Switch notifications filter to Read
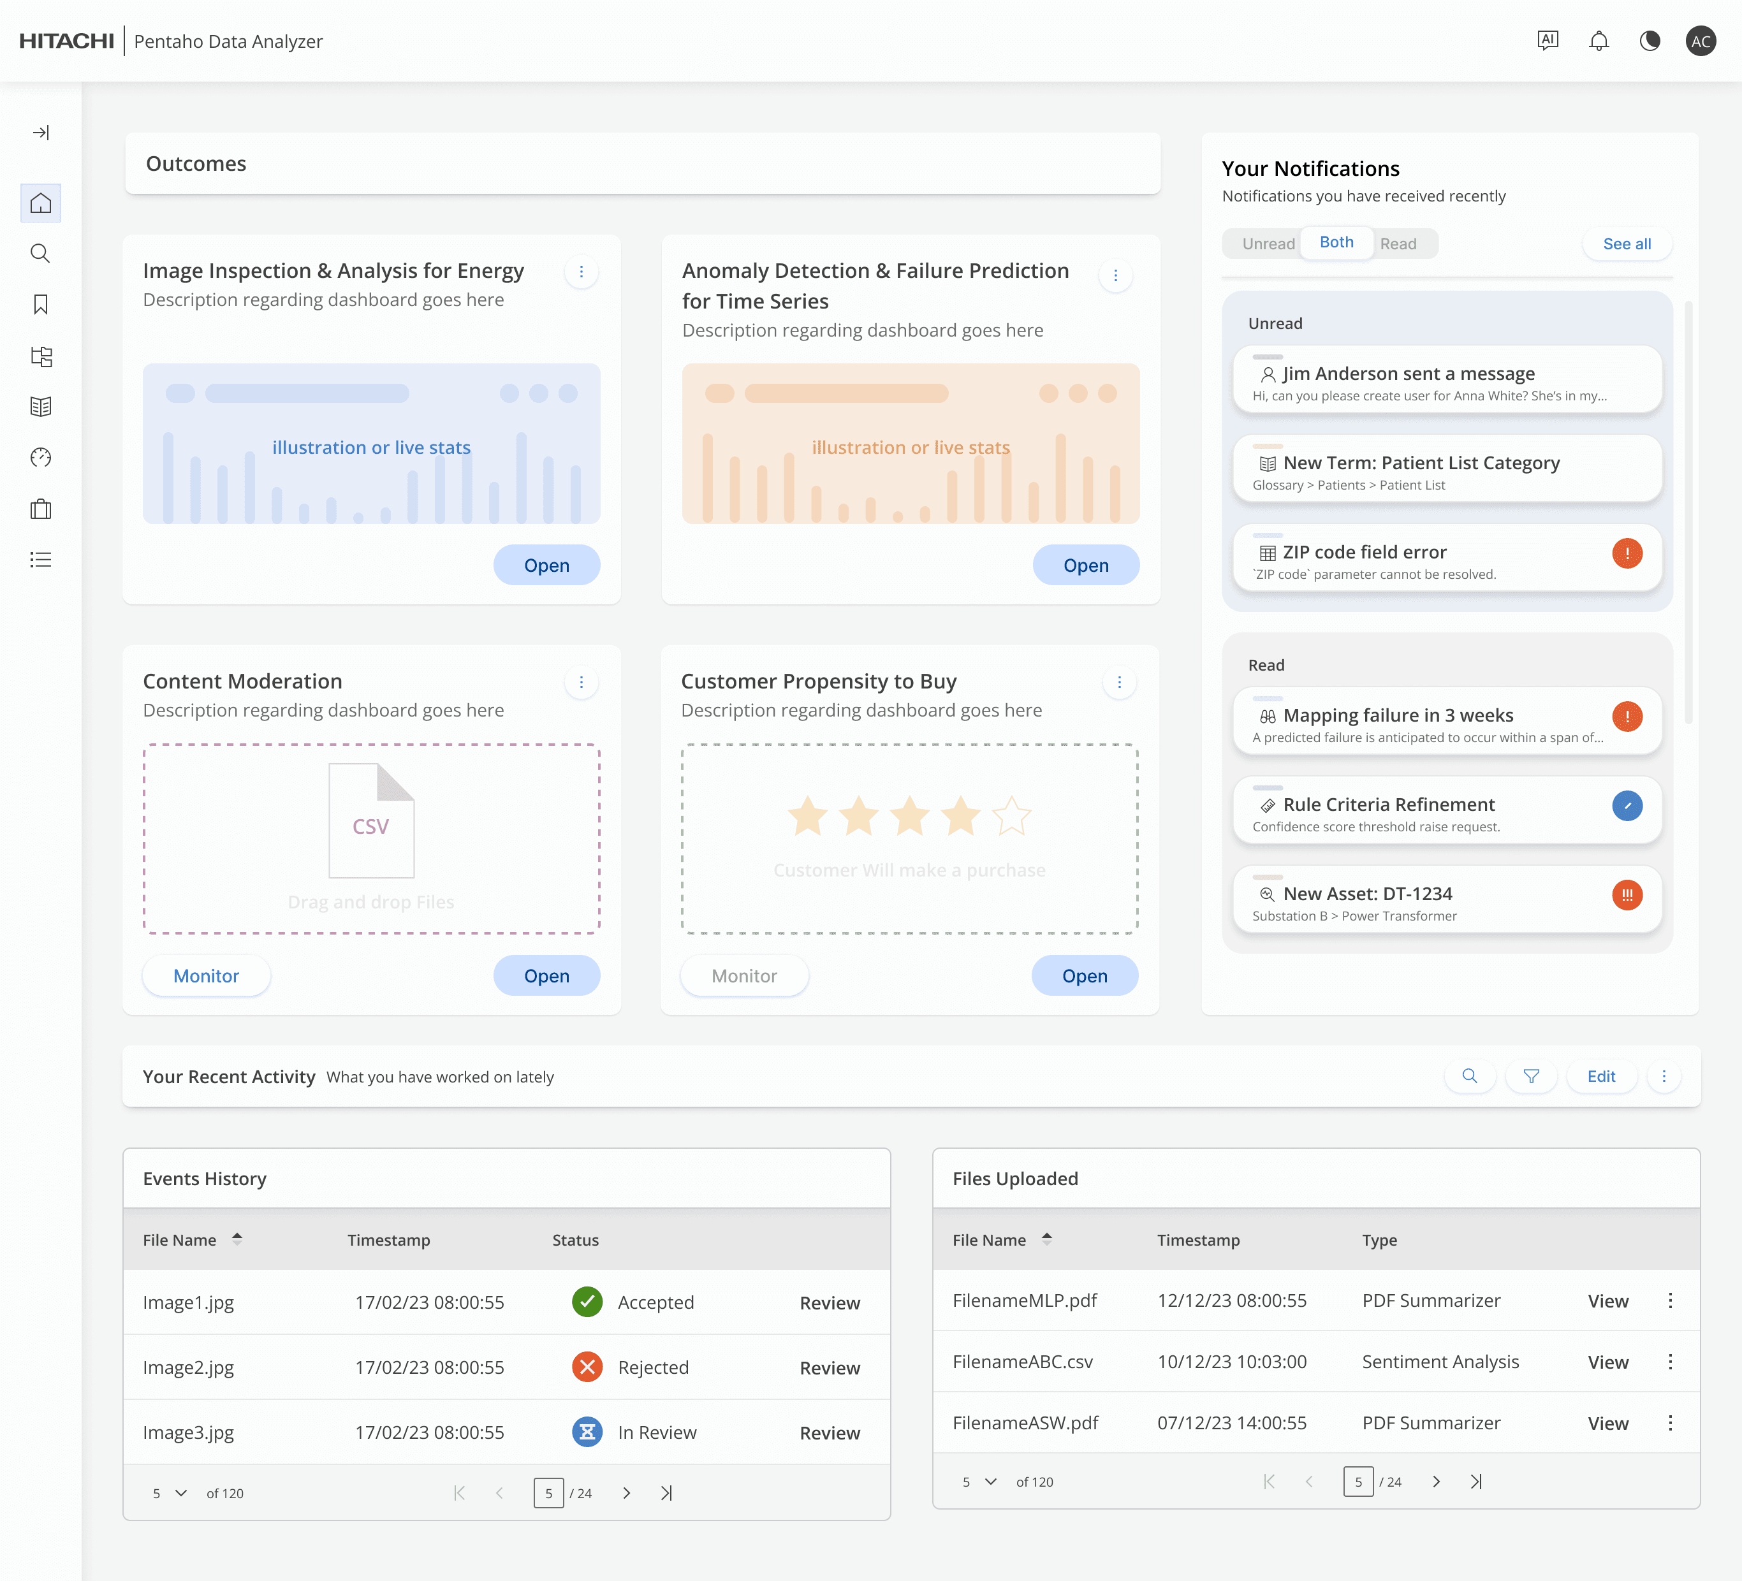The height and width of the screenshot is (1581, 1742). coord(1398,244)
